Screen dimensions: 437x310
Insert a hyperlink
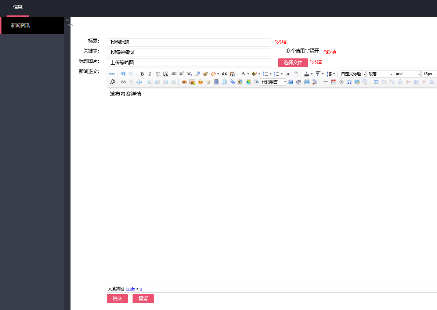(123, 82)
